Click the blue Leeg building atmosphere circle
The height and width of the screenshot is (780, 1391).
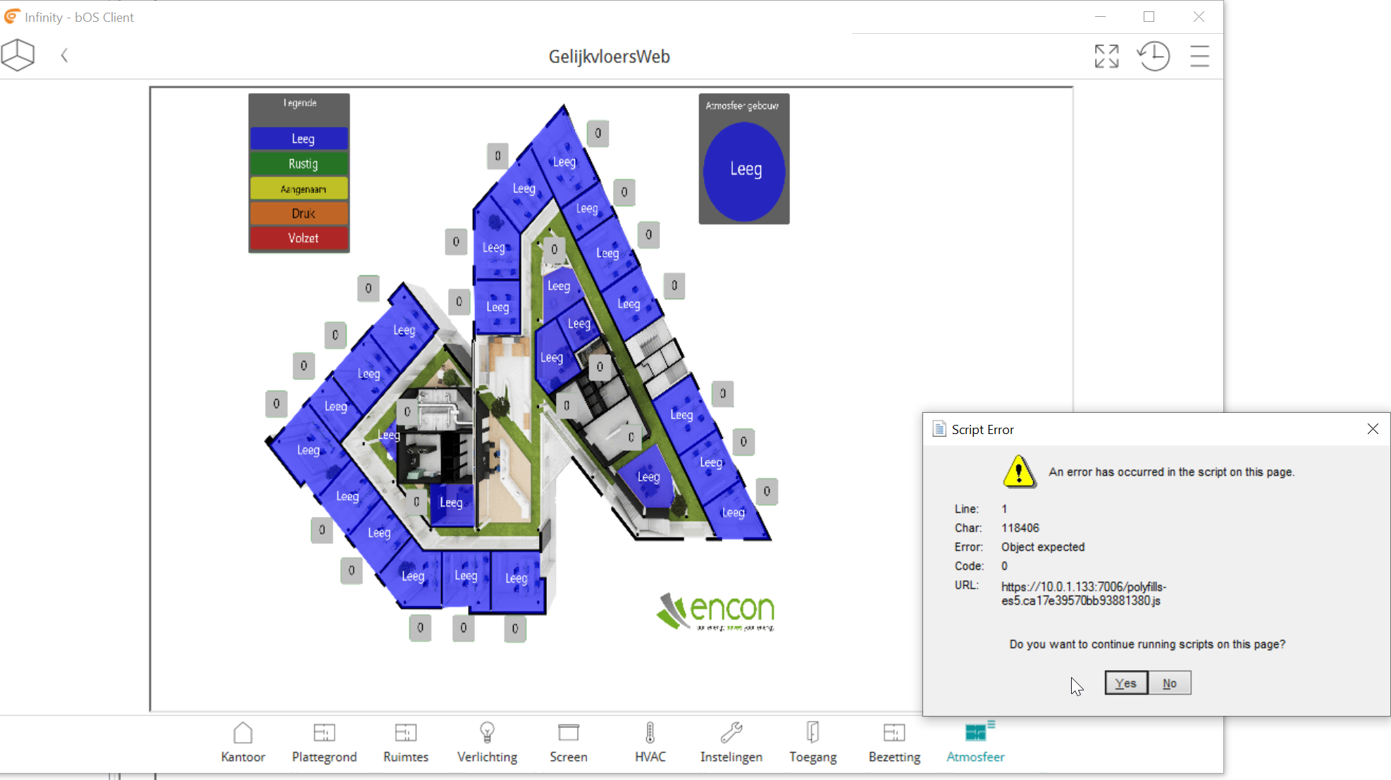click(x=744, y=171)
